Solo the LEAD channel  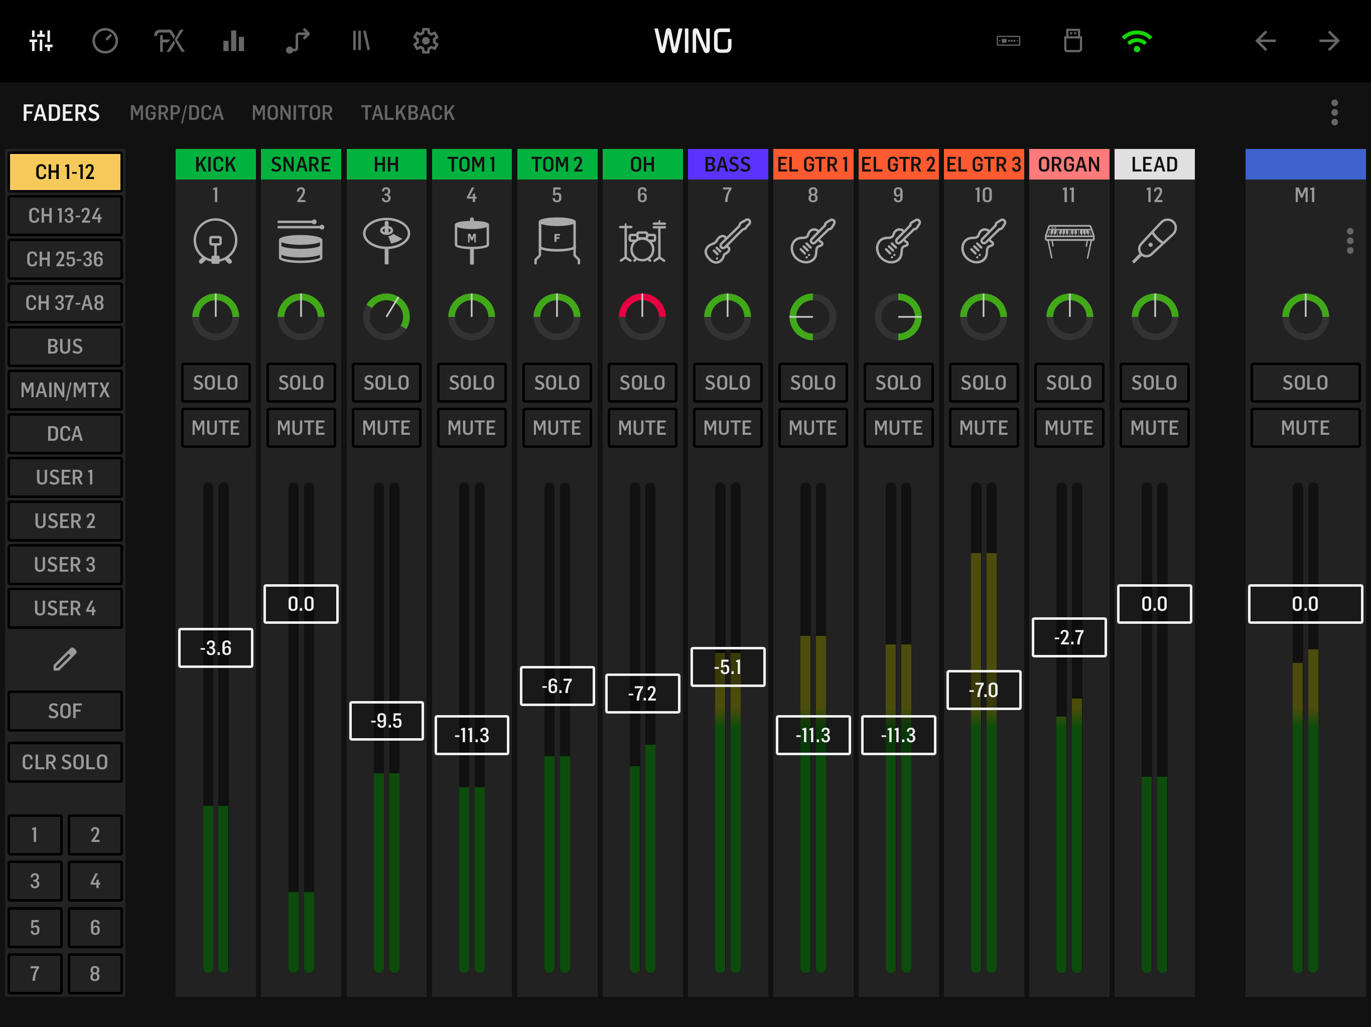(1154, 383)
